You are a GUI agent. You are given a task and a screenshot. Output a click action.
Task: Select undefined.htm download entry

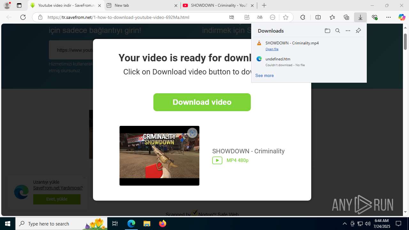(309, 62)
